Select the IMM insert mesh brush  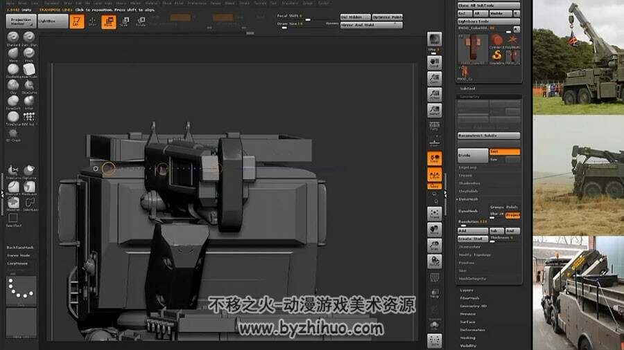click(28, 117)
